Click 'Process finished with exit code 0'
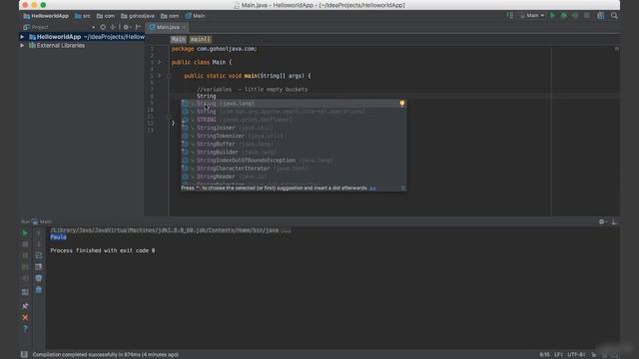The height and width of the screenshot is (359, 639). click(x=102, y=250)
